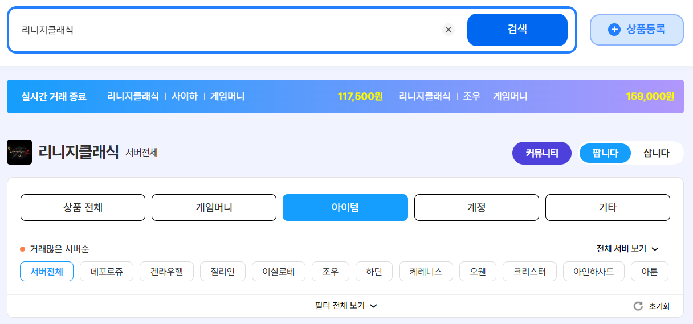Choose the 케레니스 server filter
693x324 pixels.
point(426,272)
